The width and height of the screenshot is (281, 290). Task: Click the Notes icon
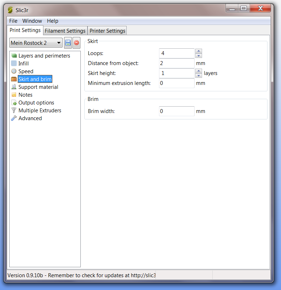pos(14,95)
